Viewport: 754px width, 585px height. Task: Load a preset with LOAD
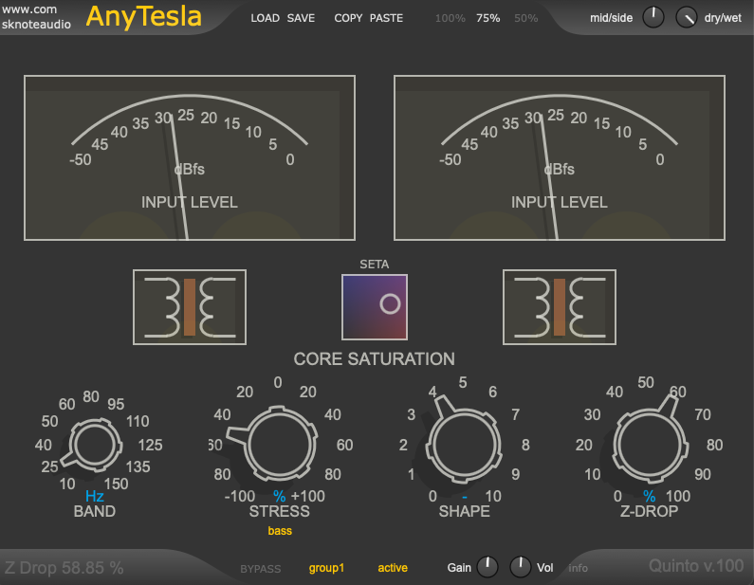click(265, 18)
